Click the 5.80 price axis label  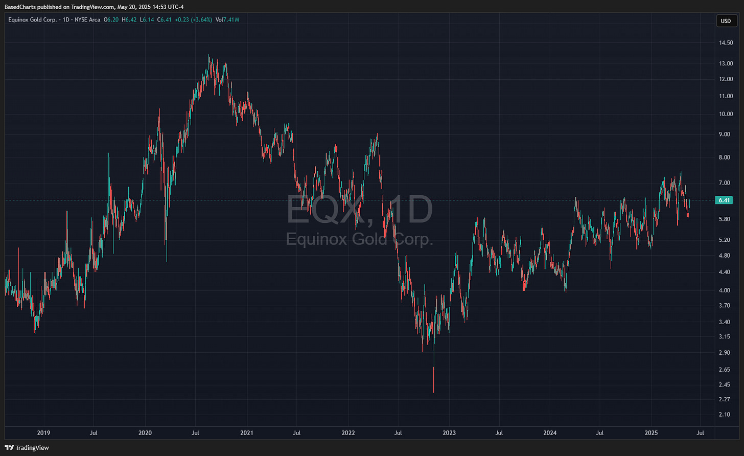click(726, 219)
